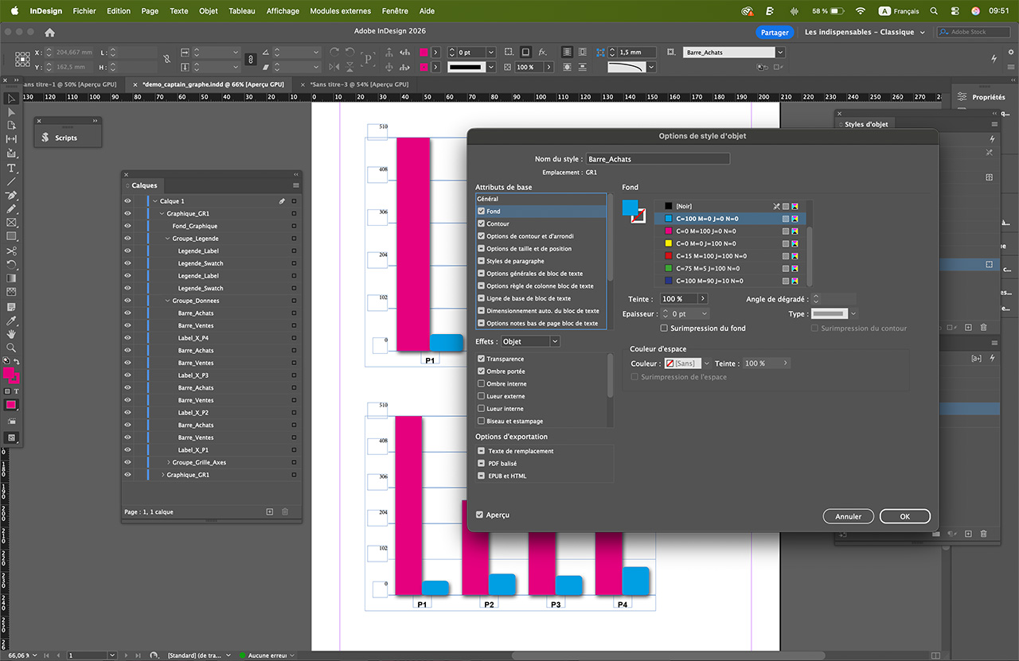Select the Hand tool

pyautogui.click(x=12, y=334)
